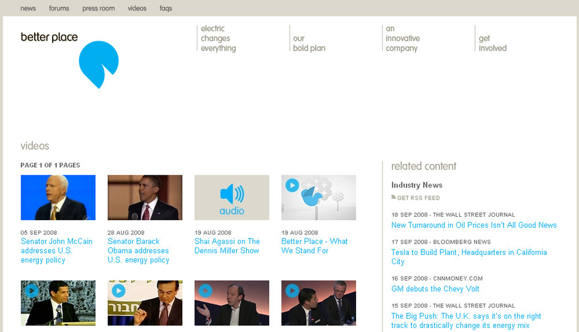Open an innovative company section

pyautogui.click(x=403, y=38)
